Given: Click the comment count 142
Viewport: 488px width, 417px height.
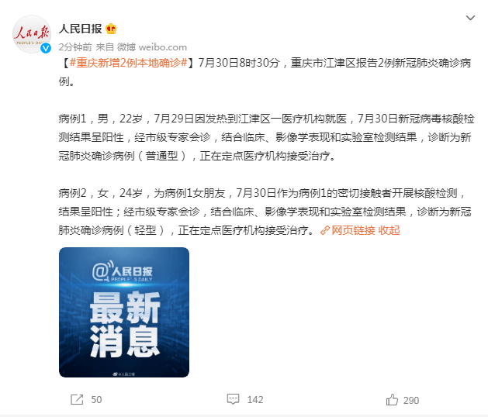Looking at the screenshot, I should [x=255, y=400].
